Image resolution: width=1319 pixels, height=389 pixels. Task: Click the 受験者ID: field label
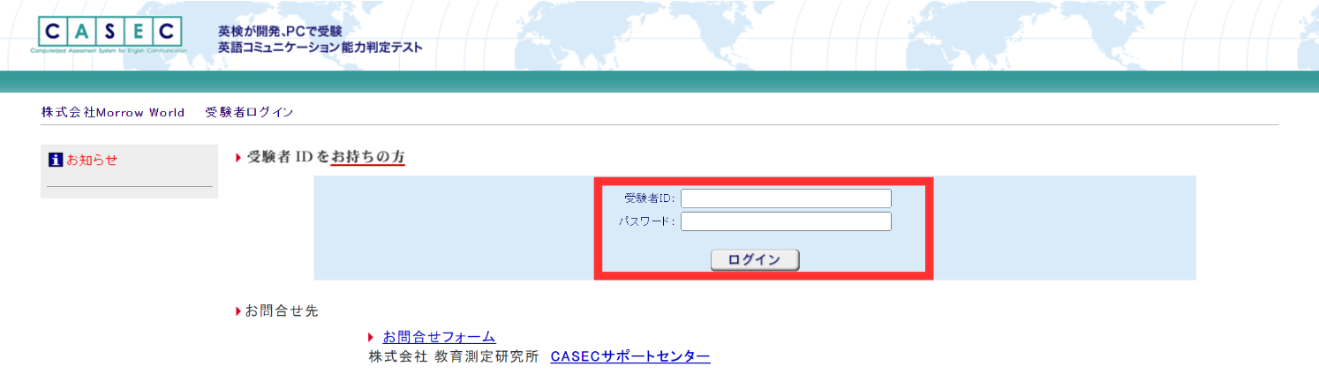(x=649, y=198)
